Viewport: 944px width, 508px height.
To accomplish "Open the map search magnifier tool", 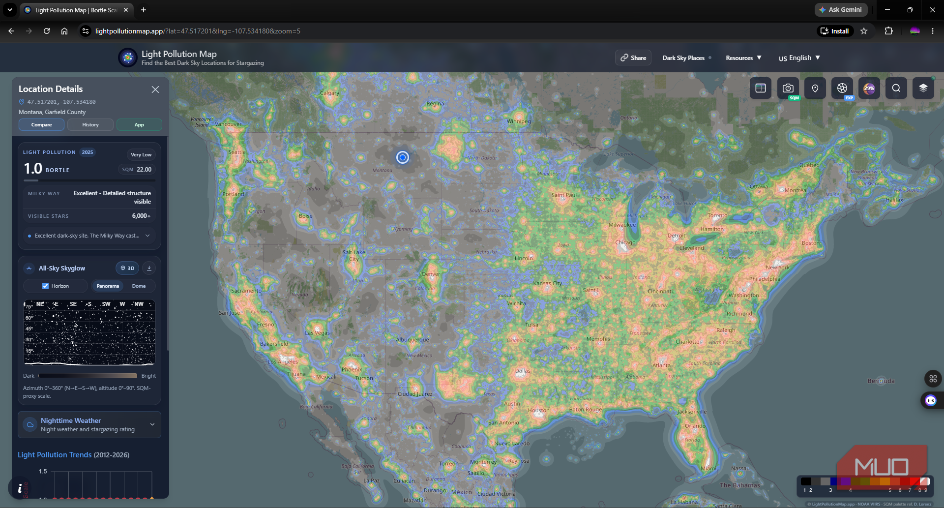I will [896, 88].
